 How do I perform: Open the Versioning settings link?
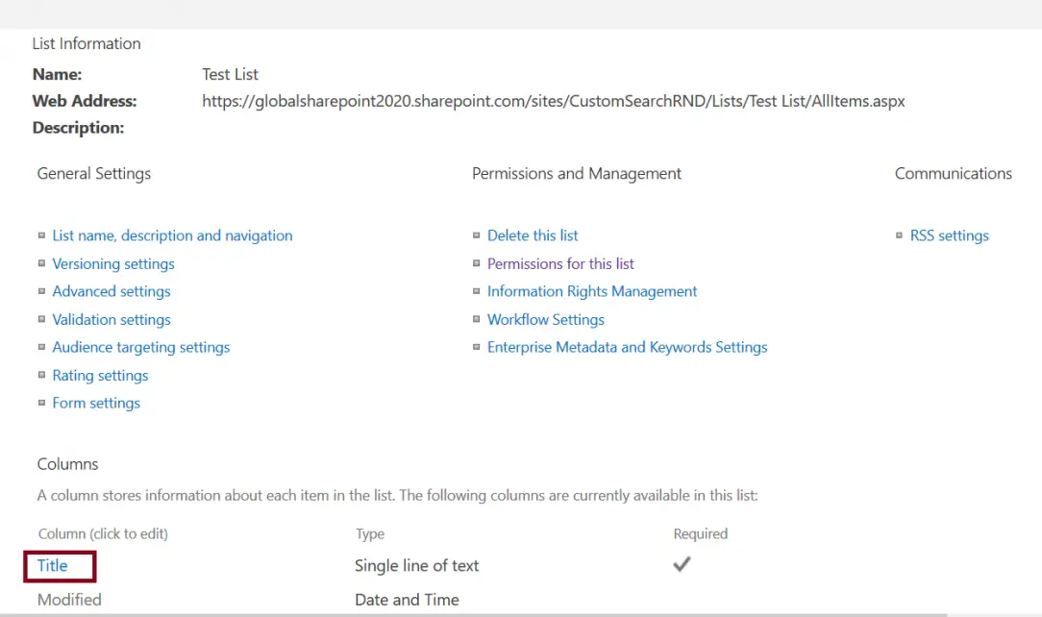(x=112, y=263)
